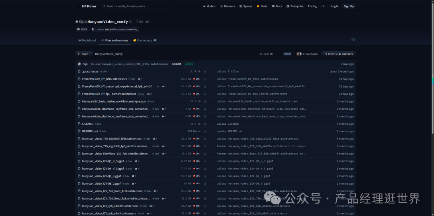
Task: Select the Files and versions tab
Action: pos(115,40)
